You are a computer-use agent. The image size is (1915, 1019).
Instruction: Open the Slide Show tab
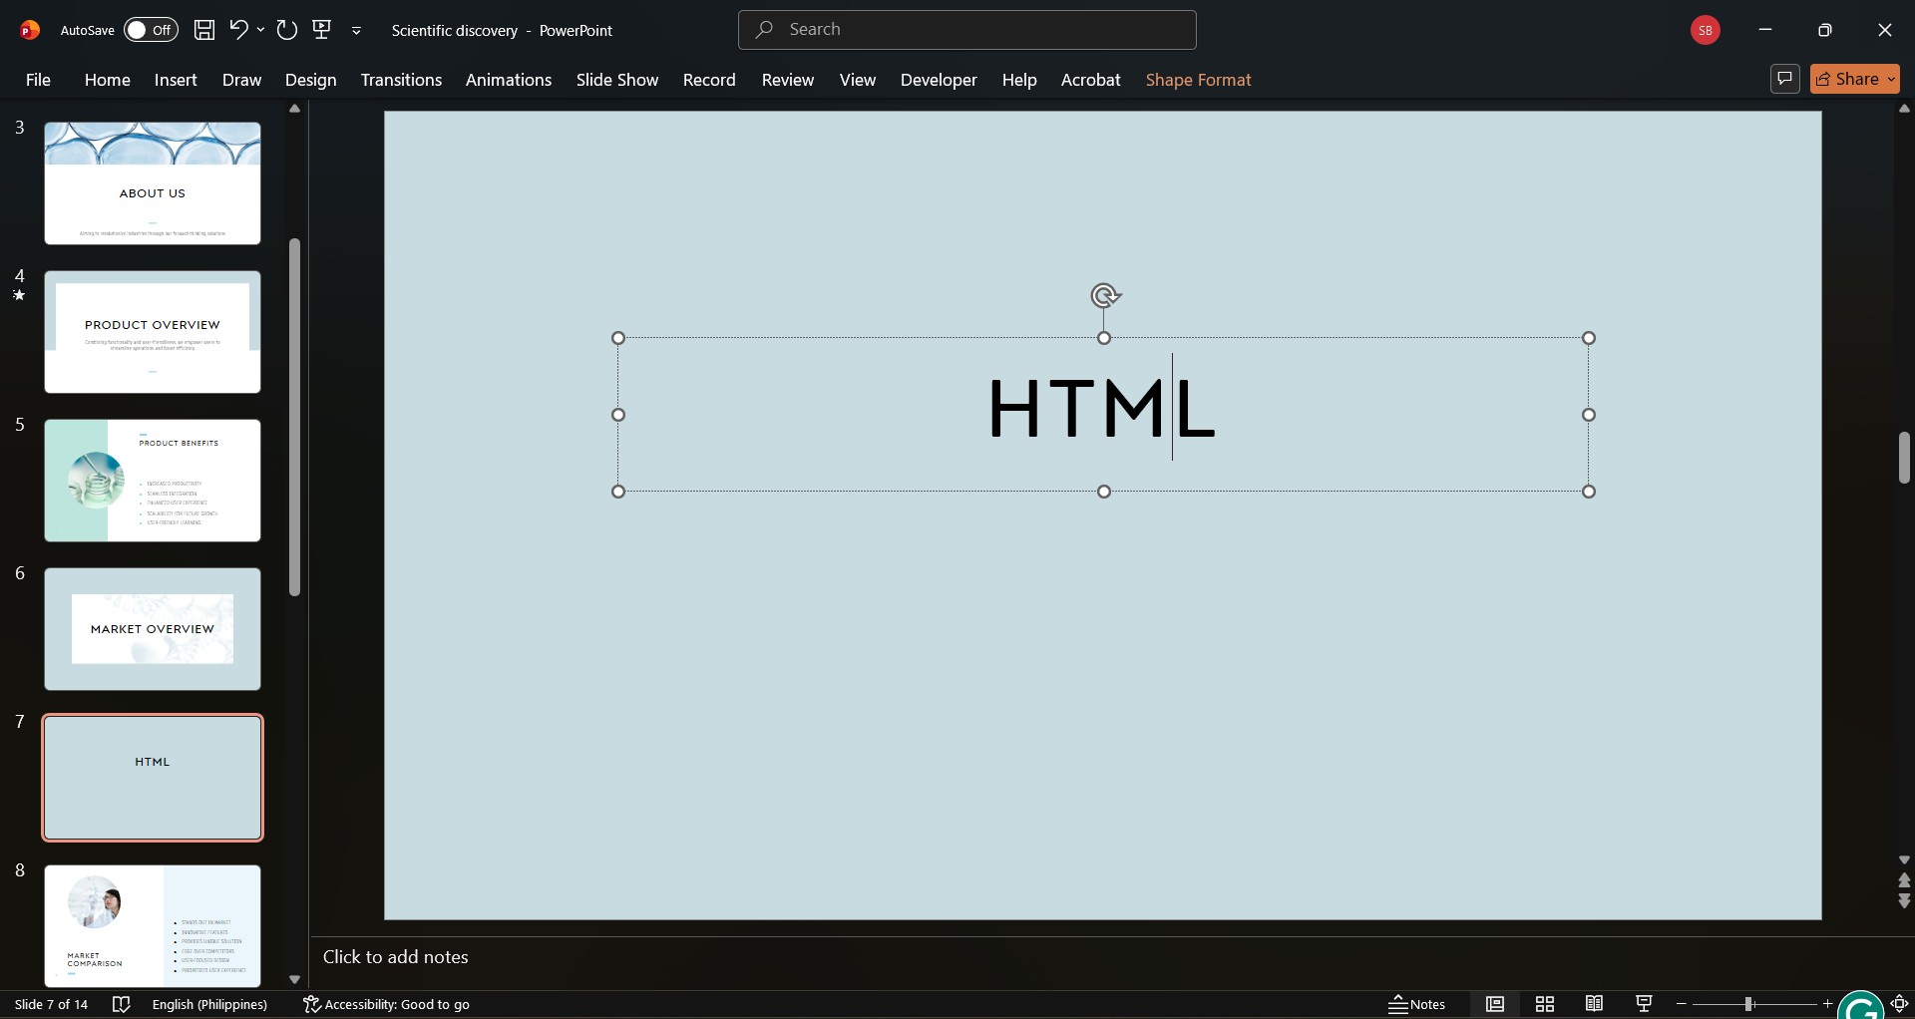pos(616,80)
